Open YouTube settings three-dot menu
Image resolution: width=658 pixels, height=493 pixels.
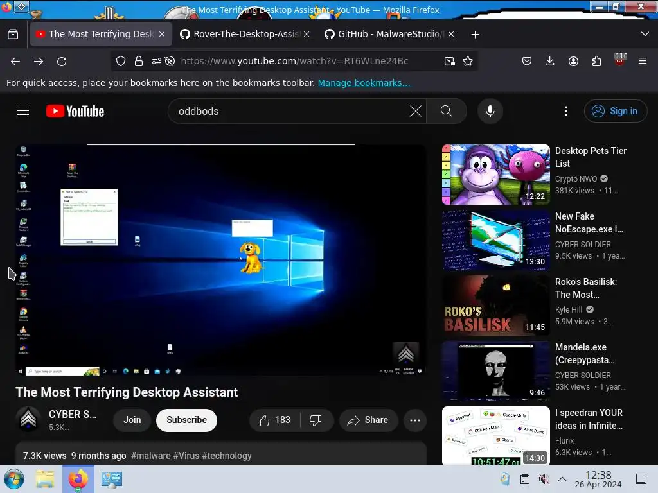pos(566,111)
